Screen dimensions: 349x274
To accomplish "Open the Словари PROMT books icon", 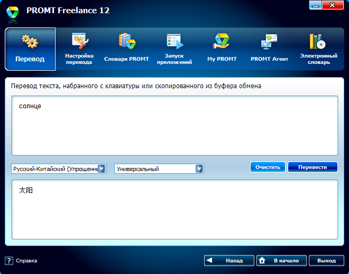I will click(x=126, y=42).
